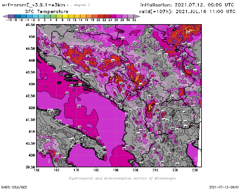This screenshot has height=189, width=245.
Task: Click the '43N' latitude axis label
Action: 32,84
